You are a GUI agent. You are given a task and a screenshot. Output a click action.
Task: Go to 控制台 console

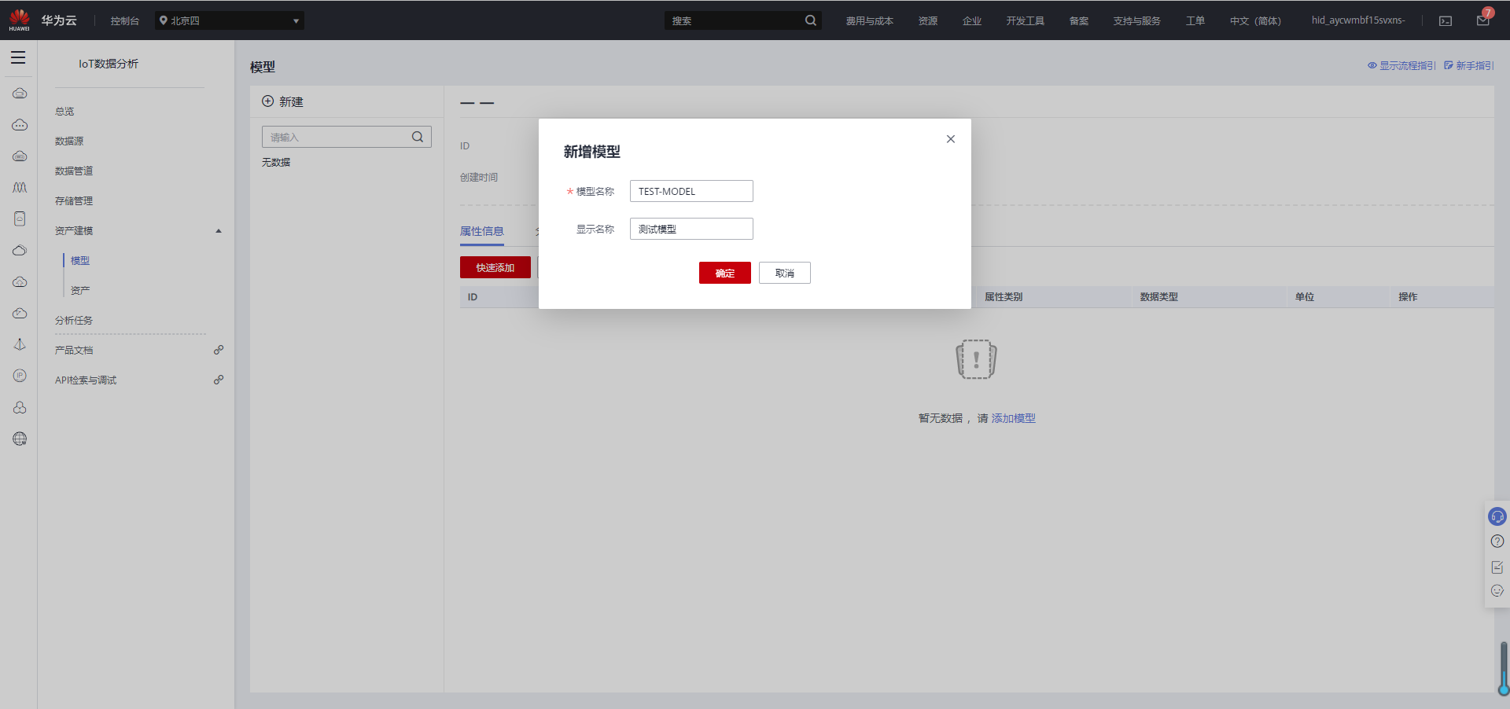coord(125,21)
